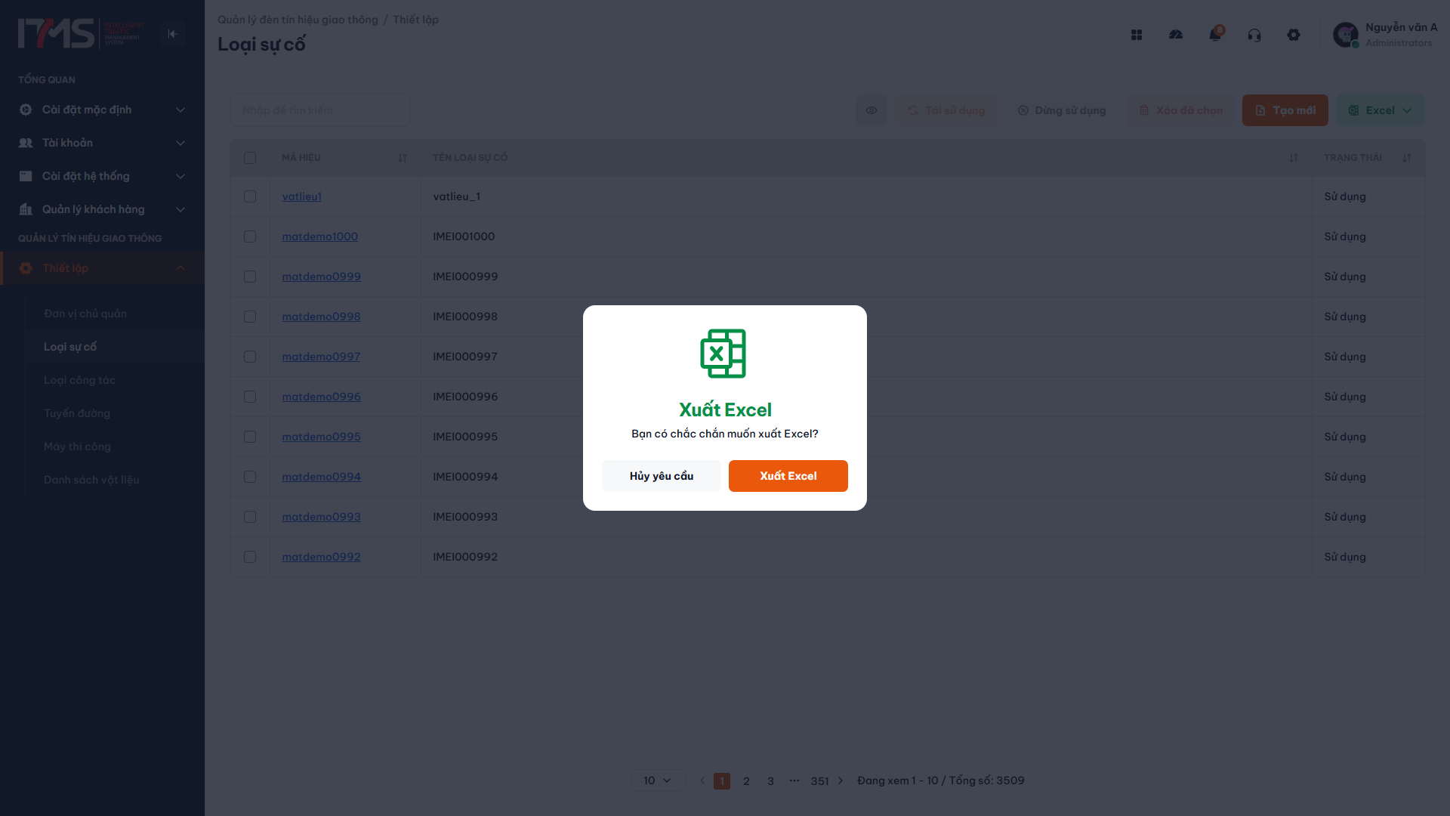
Task: Open user avatar of Nguyễn văn A
Action: coord(1346,35)
